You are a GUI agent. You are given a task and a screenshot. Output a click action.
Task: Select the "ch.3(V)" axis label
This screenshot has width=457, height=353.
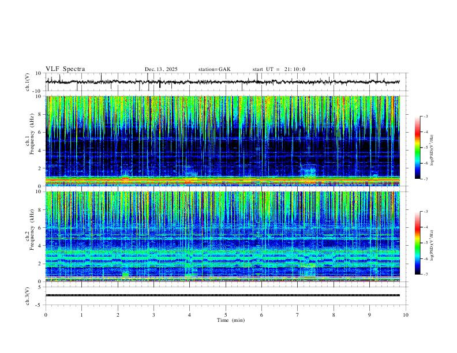(28, 296)
